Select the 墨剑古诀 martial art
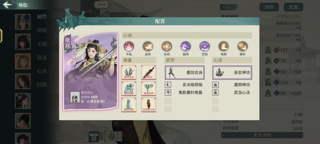This screenshot has height=144, width=320. coord(185,72)
